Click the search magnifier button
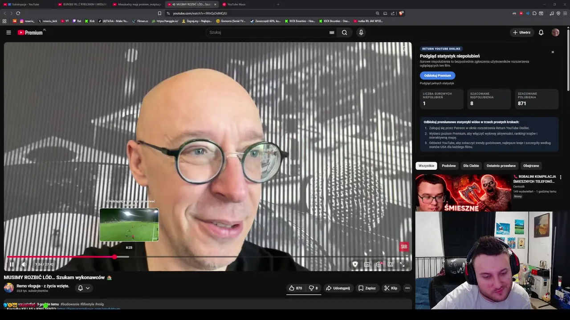 pyautogui.click(x=344, y=32)
